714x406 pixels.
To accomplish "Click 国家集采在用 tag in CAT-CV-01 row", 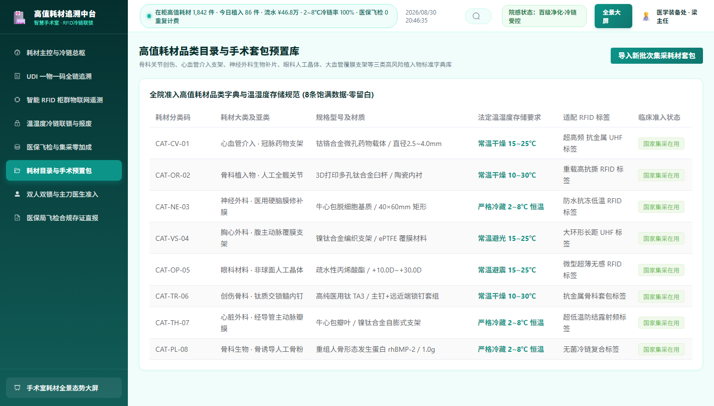I will [x=661, y=144].
